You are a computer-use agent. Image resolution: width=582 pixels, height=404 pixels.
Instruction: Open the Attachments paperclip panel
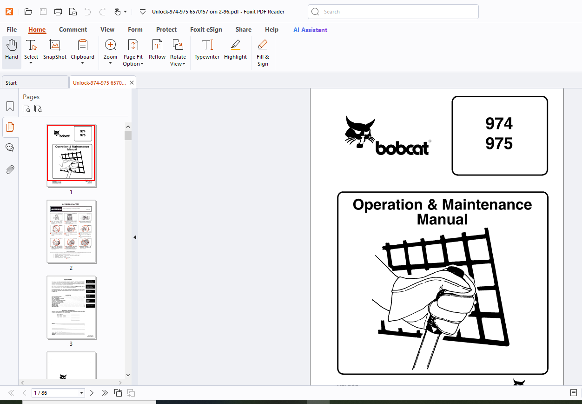(x=10, y=169)
